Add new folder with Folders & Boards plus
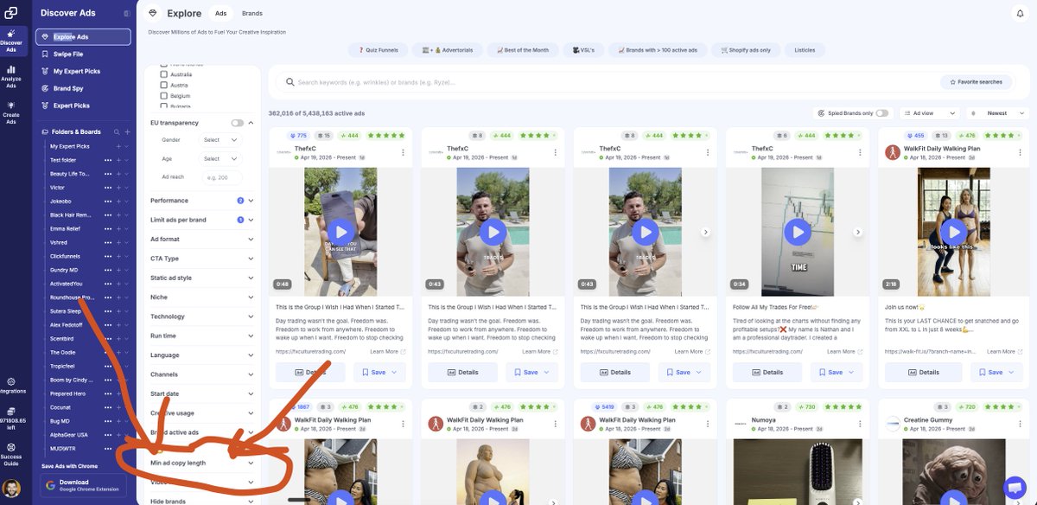The image size is (1037, 505). click(x=128, y=131)
